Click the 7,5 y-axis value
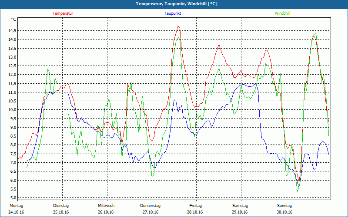348x217 pixels. click(x=13, y=154)
